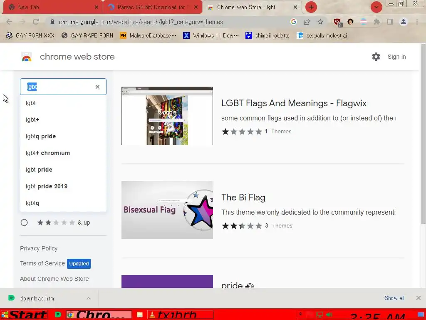Open the folder icon on the taskbar

140,315
